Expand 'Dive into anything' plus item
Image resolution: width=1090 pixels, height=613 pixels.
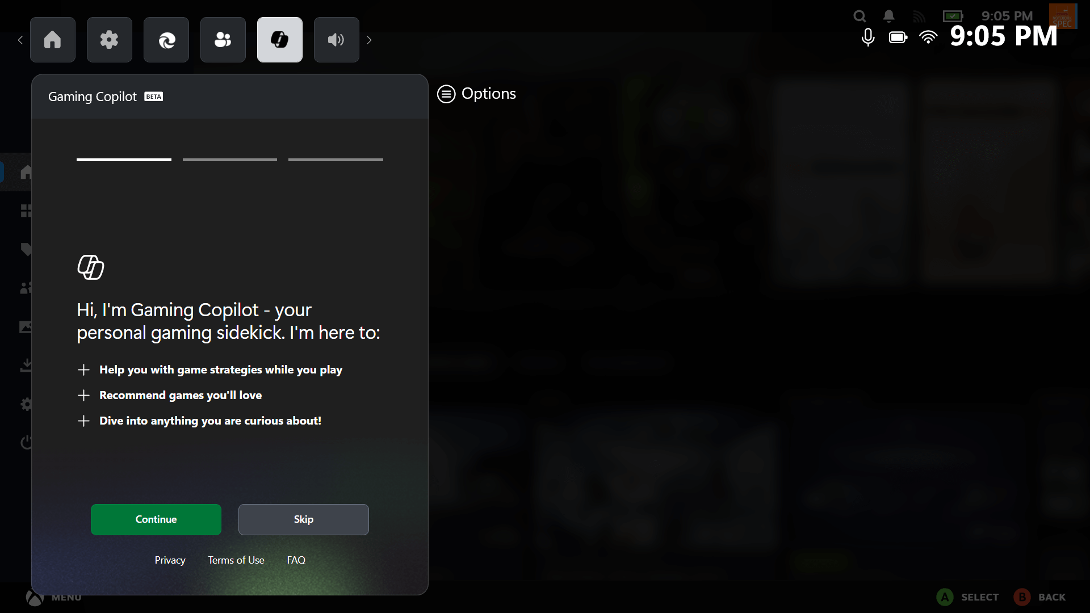click(x=83, y=421)
